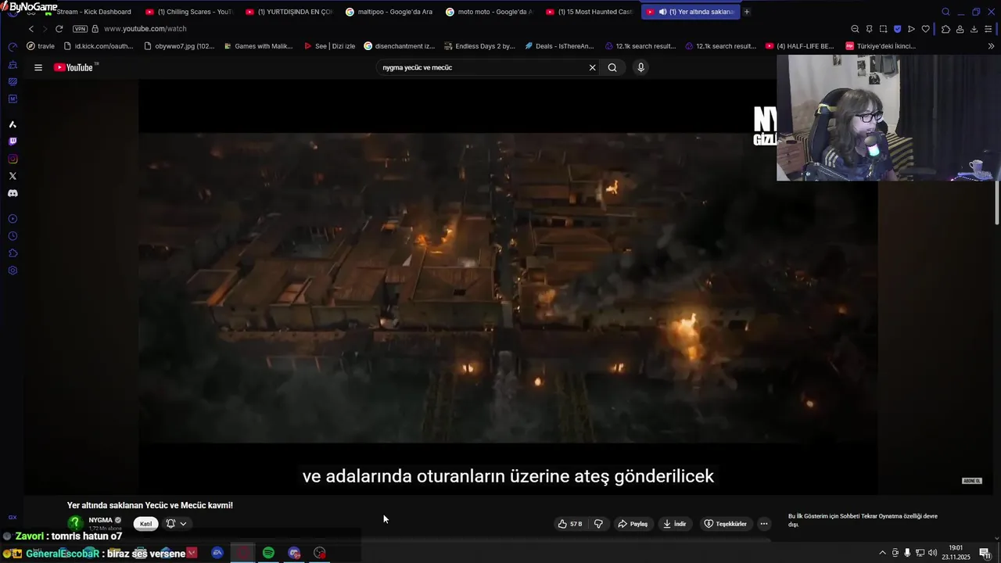Screen dimensions: 1001x563
Task: Click the video title 'Yer altında saklanan Yecüc ve Mecüc kavmi!'
Action: (x=150, y=505)
